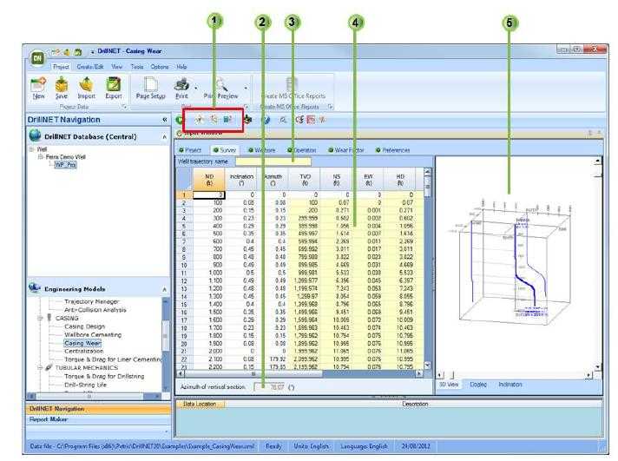This screenshot has height=461, width=618.
Task: Collapse the Well node in the database tree
Action: click(31, 149)
